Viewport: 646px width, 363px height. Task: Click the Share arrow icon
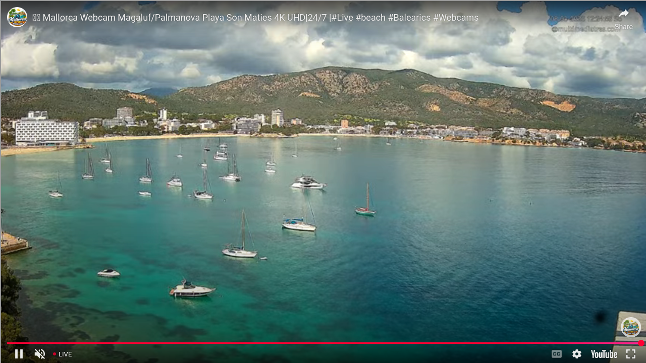pos(624,14)
